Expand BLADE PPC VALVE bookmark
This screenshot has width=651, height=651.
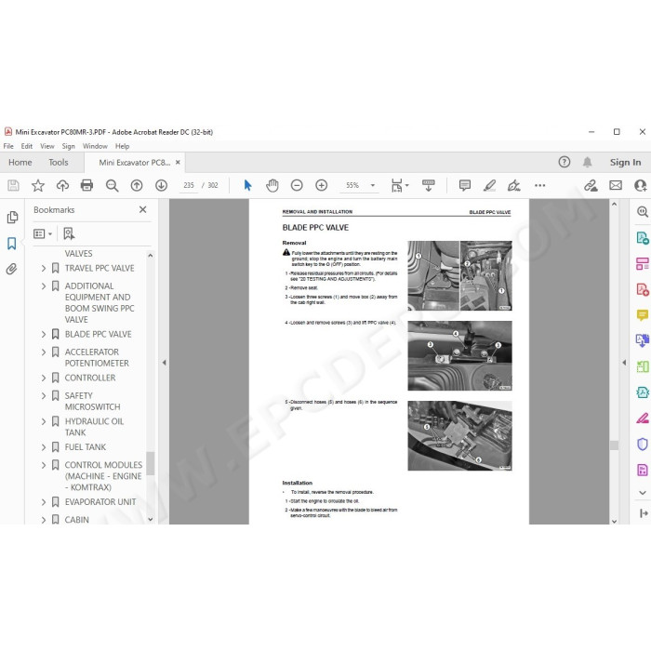44,334
